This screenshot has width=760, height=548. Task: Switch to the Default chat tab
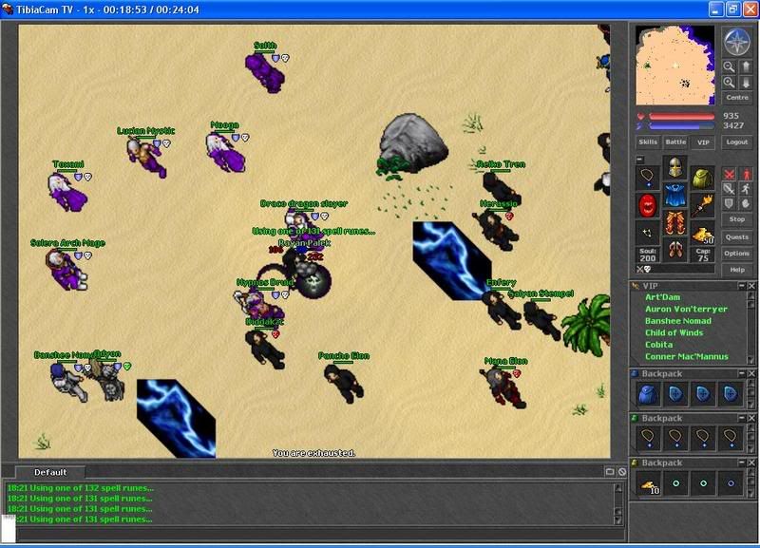(50, 472)
